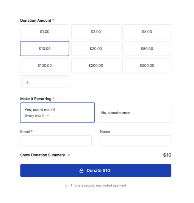Viewport: 194px width, 203px height.
Task: Open the "Every month" frequency dropdown
Action: (37, 116)
